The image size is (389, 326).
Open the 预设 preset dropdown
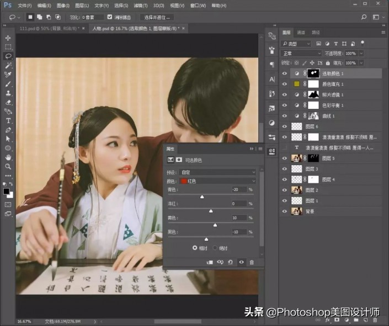(x=217, y=172)
